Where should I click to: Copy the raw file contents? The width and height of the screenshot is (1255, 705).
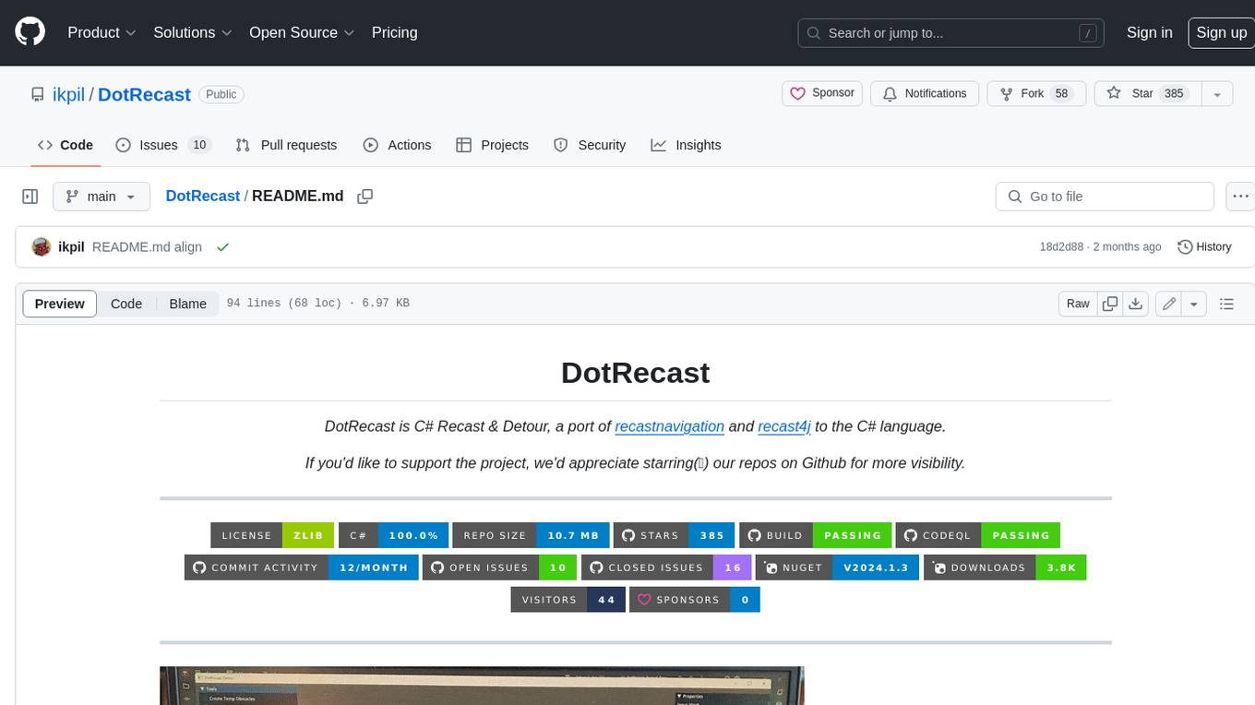[x=1110, y=304]
